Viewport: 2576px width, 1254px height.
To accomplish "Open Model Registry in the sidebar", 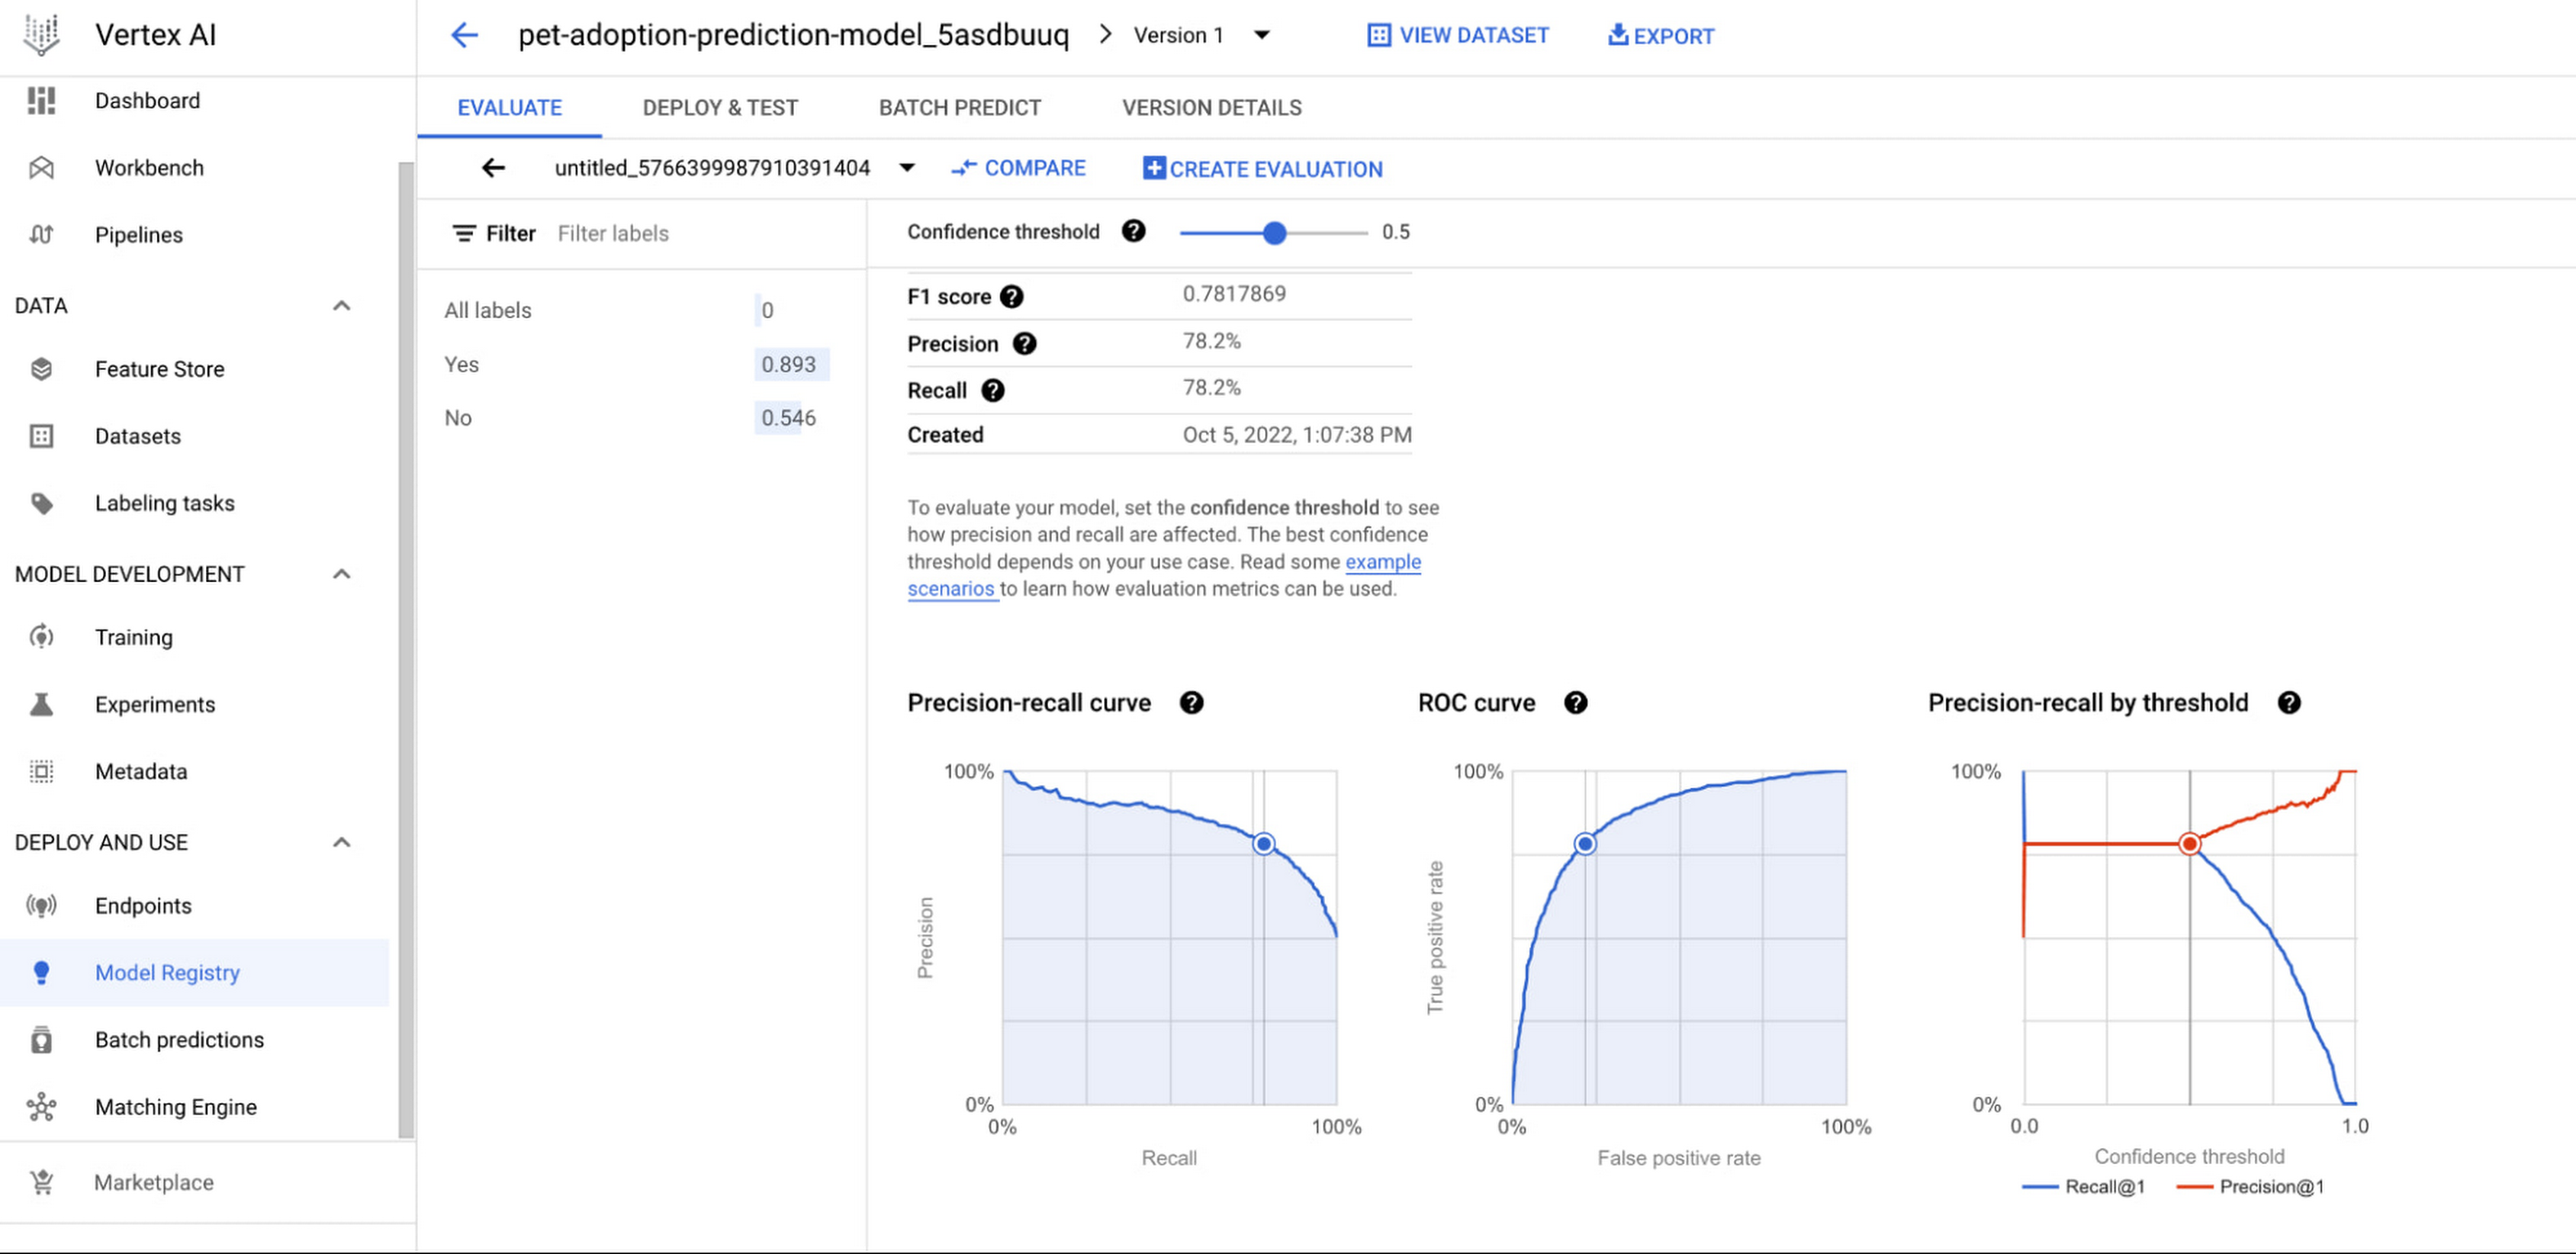I will click(x=194, y=974).
